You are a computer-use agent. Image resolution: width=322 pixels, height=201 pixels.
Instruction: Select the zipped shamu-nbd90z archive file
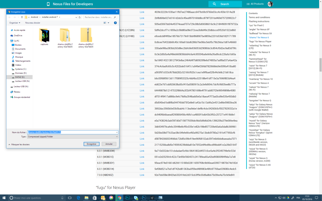click(86, 38)
